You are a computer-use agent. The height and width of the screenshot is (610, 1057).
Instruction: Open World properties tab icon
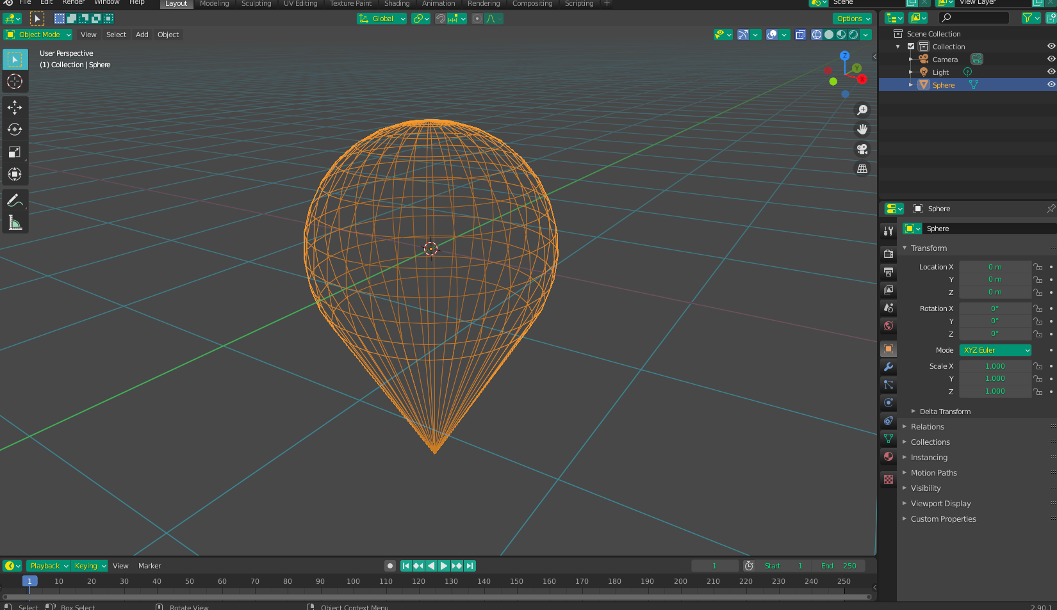(889, 325)
